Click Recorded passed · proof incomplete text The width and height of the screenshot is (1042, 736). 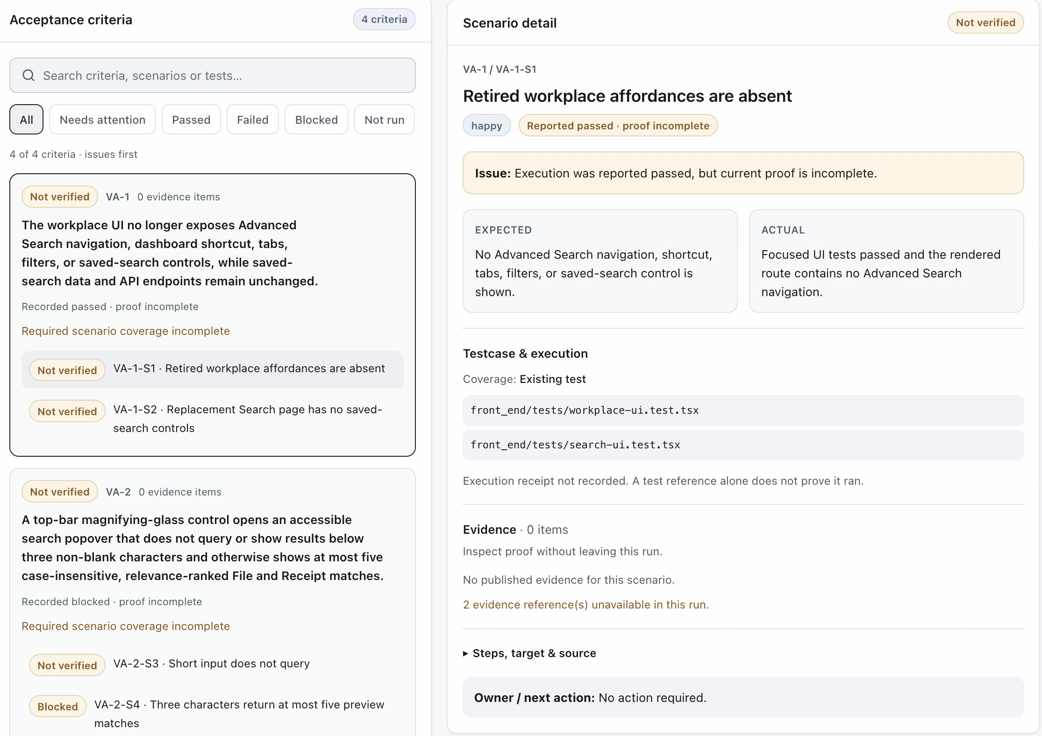pyautogui.click(x=110, y=306)
